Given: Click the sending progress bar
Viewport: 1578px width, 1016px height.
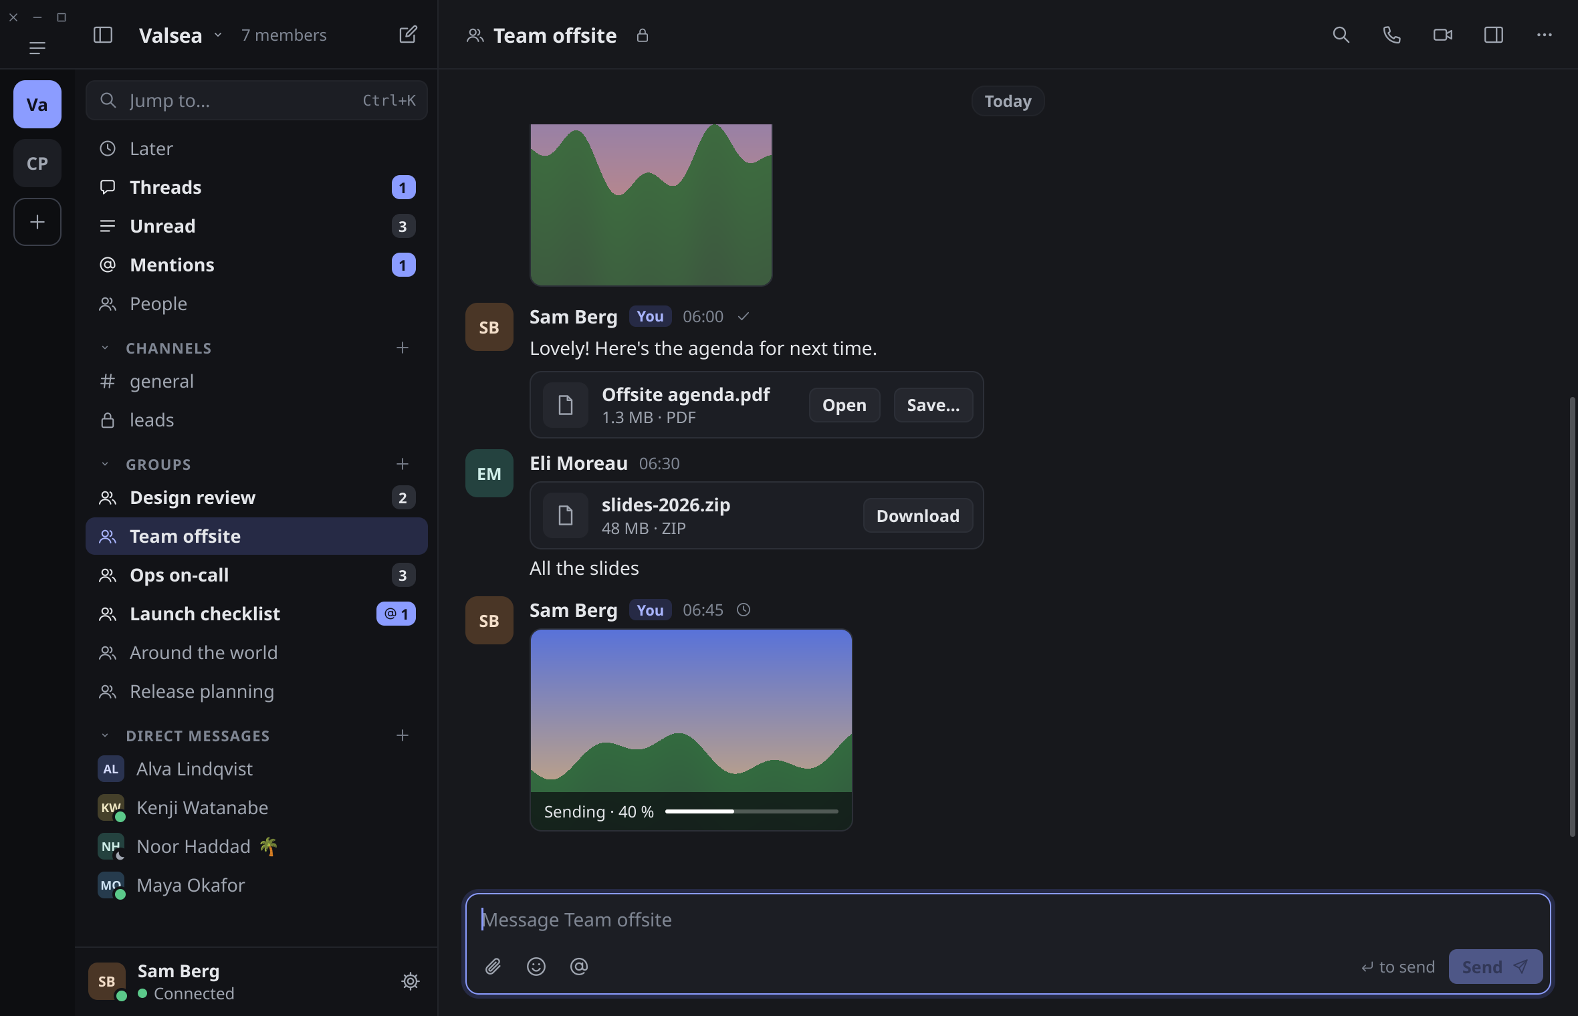Looking at the screenshot, I should pos(752,811).
